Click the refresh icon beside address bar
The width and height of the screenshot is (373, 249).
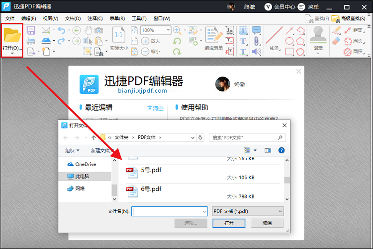pos(200,137)
